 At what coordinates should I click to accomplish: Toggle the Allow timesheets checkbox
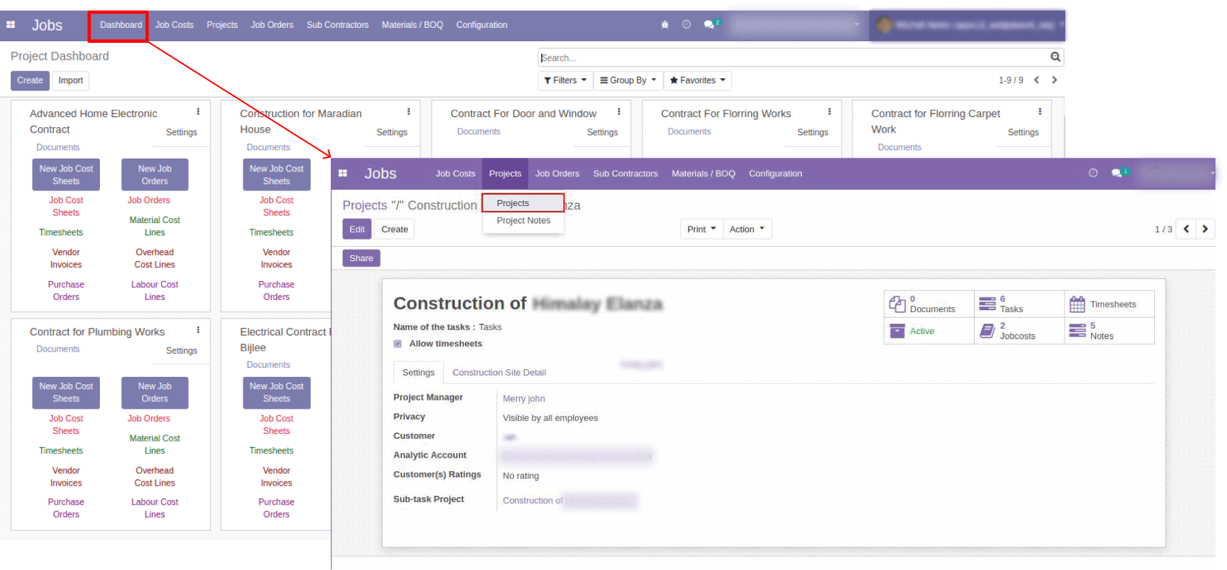tap(398, 344)
